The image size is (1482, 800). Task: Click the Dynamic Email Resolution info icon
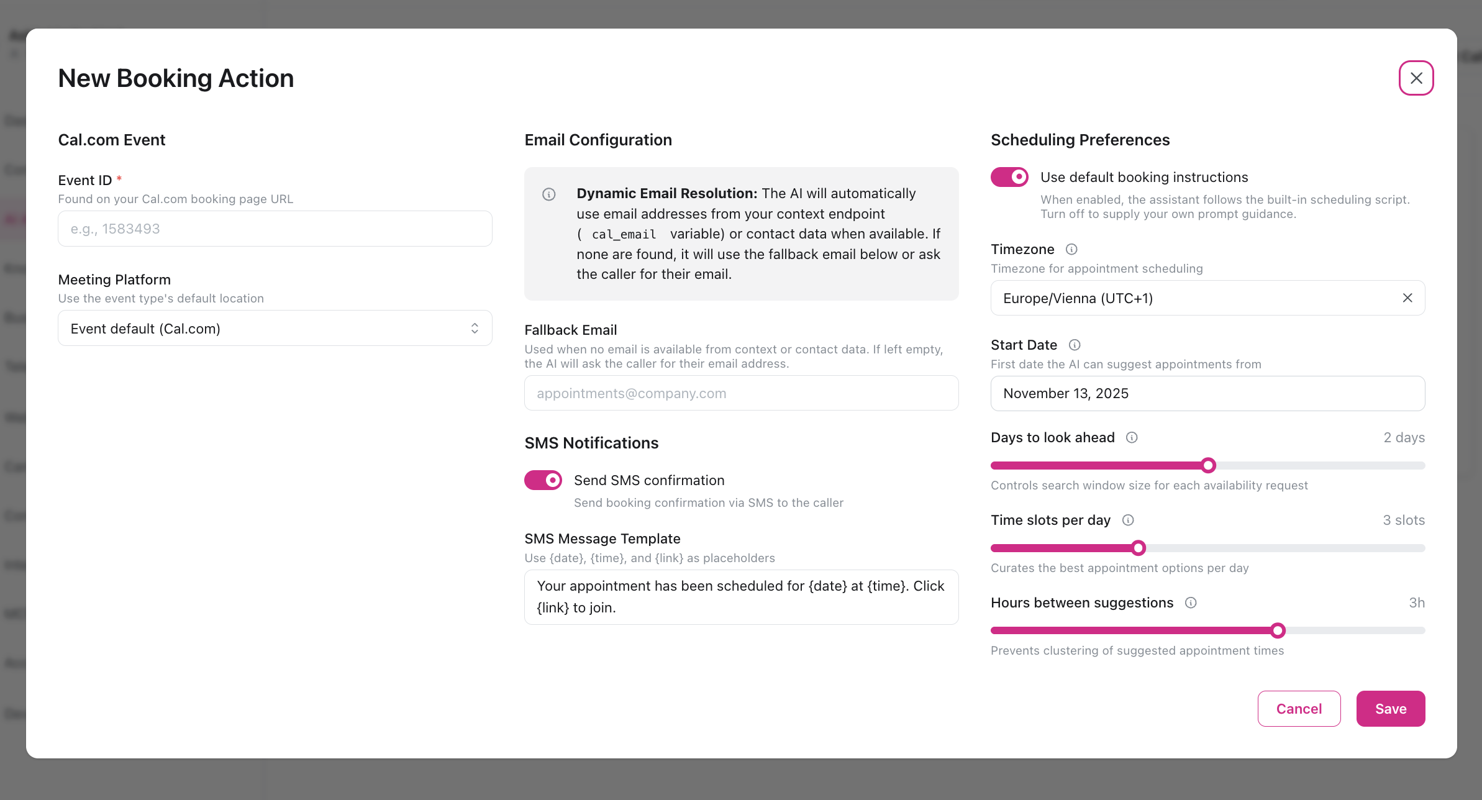pyautogui.click(x=548, y=194)
